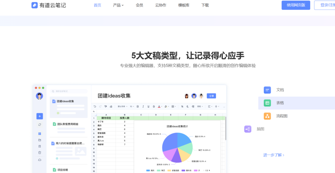Open the fill color bucket dropdown
The image size is (335, 173).
(x=167, y=106)
